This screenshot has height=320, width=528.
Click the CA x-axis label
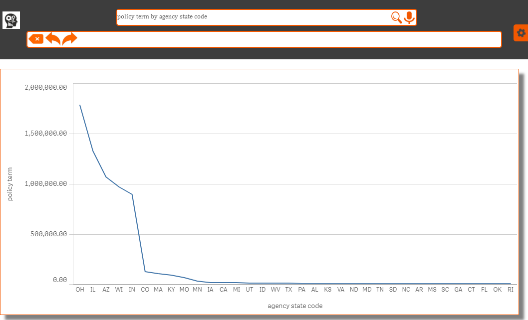pyautogui.click(x=224, y=290)
